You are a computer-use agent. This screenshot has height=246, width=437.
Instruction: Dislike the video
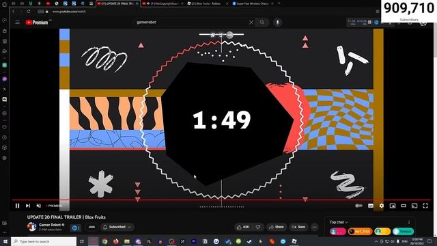coord(258,227)
